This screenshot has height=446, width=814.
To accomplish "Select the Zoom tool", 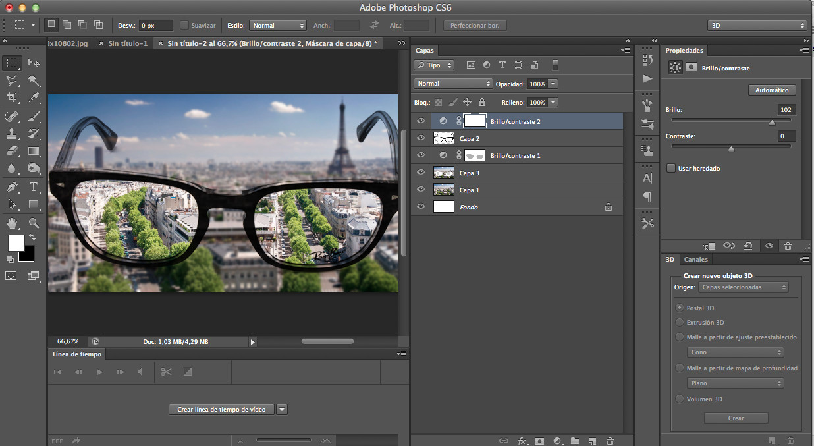I will (x=34, y=223).
